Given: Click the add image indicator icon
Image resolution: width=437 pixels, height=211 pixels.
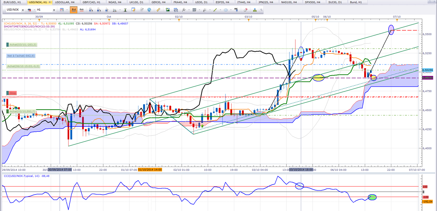Looking at the screenshot, I should 168,10.
